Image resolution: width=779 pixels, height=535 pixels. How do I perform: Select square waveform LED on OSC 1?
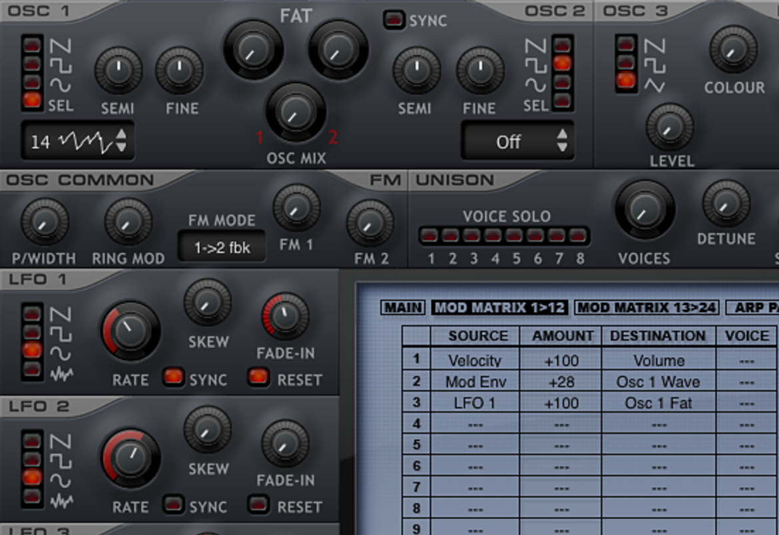coord(32,64)
